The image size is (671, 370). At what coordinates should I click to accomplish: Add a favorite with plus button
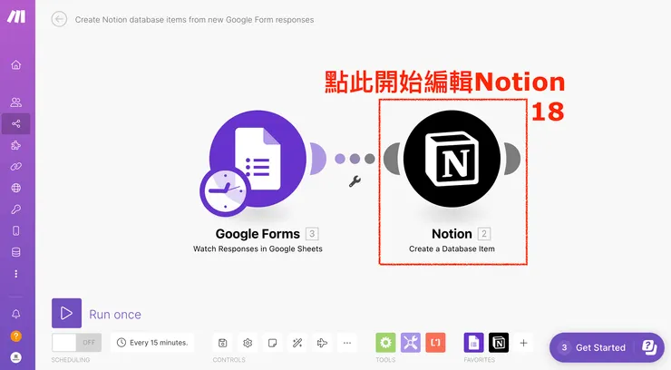click(x=523, y=343)
